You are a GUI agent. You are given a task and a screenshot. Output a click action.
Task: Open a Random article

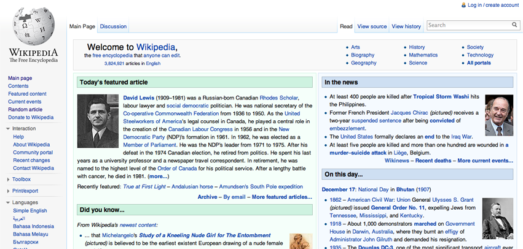click(25, 110)
